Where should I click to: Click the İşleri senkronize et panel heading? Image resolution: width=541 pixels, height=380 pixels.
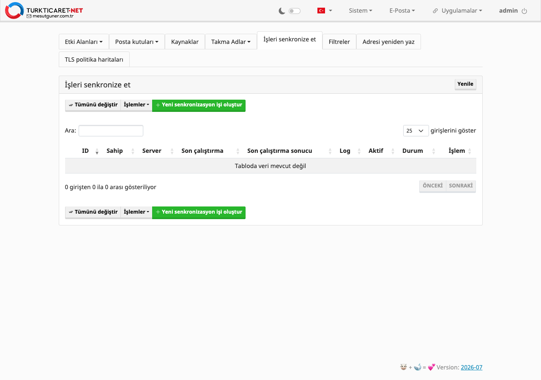click(x=98, y=85)
